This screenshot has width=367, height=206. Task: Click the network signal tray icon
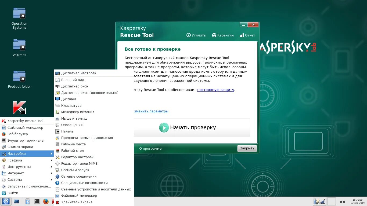[323, 201]
